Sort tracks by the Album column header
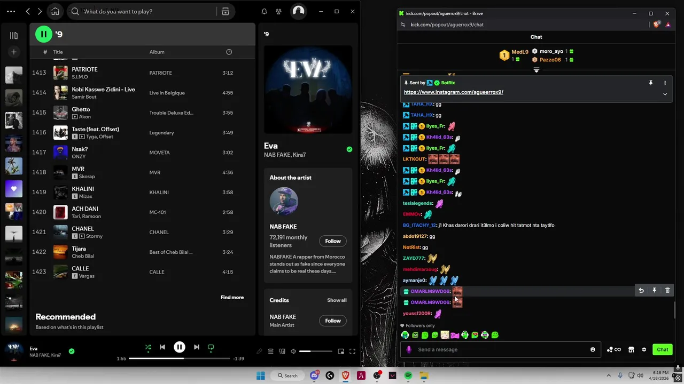The width and height of the screenshot is (684, 384). tap(157, 52)
